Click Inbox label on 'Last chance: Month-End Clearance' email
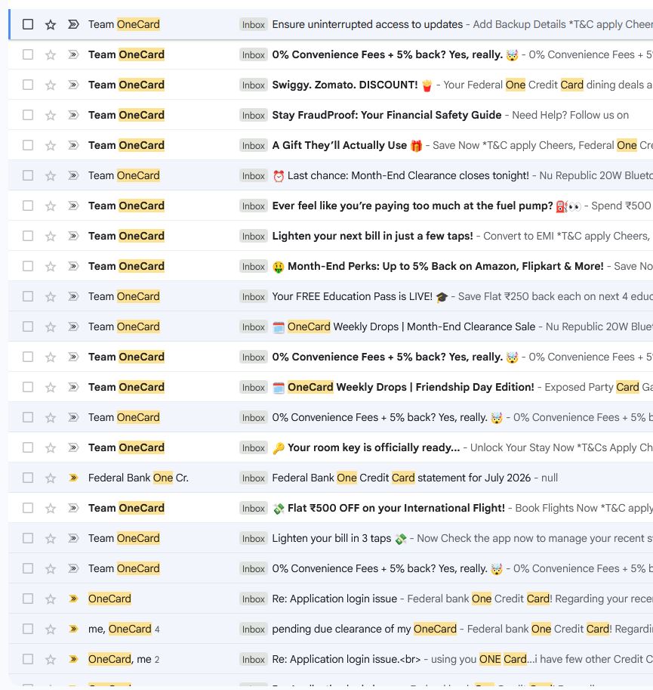Screen dimensions: 653x690 pos(254,175)
